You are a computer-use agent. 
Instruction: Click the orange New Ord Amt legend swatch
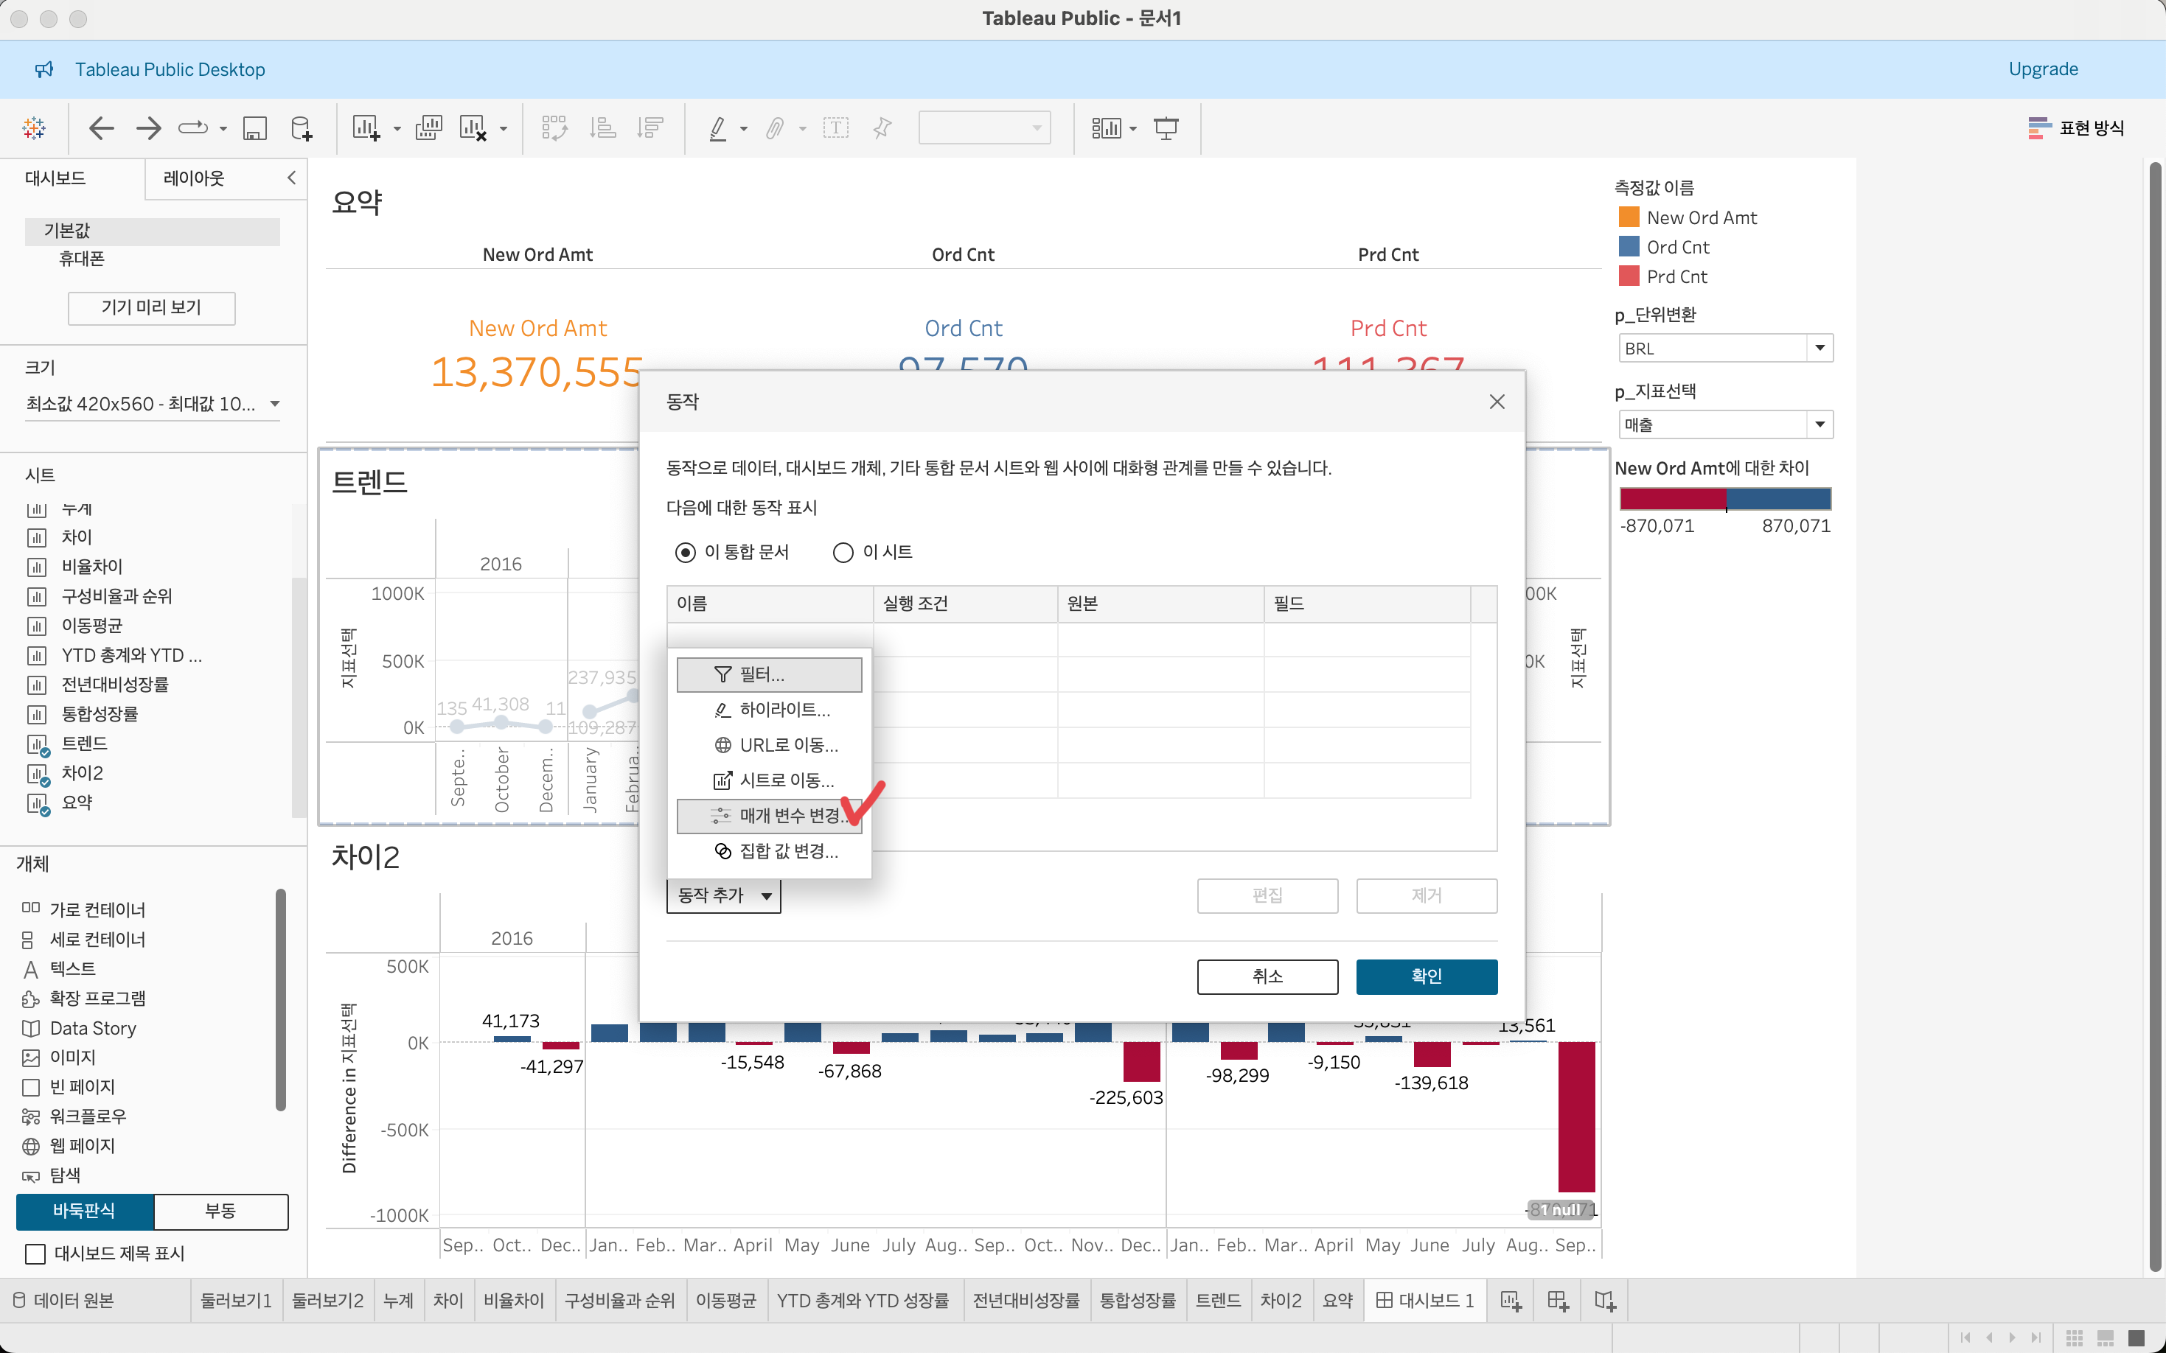point(1629,217)
